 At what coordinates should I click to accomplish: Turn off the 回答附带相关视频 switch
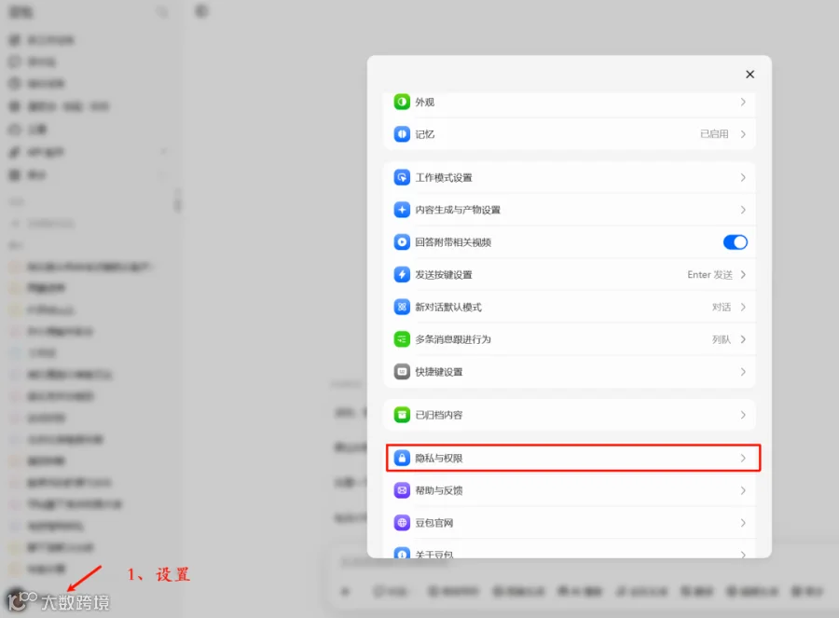[736, 242]
